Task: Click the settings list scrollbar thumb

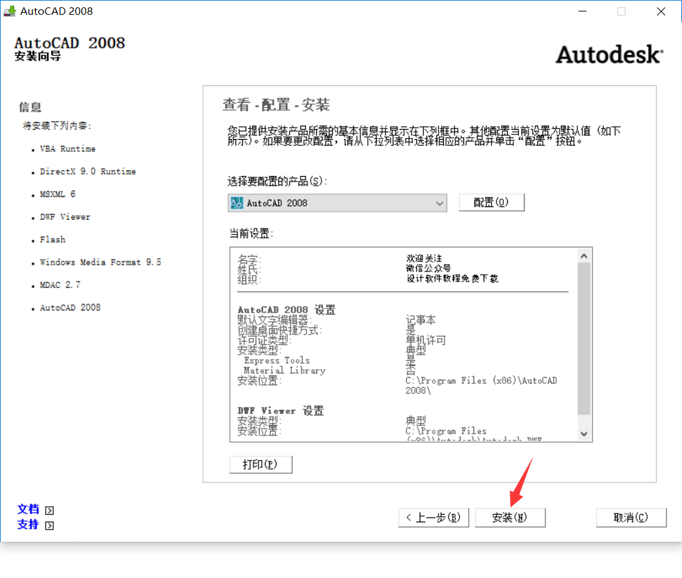Action: [x=583, y=336]
